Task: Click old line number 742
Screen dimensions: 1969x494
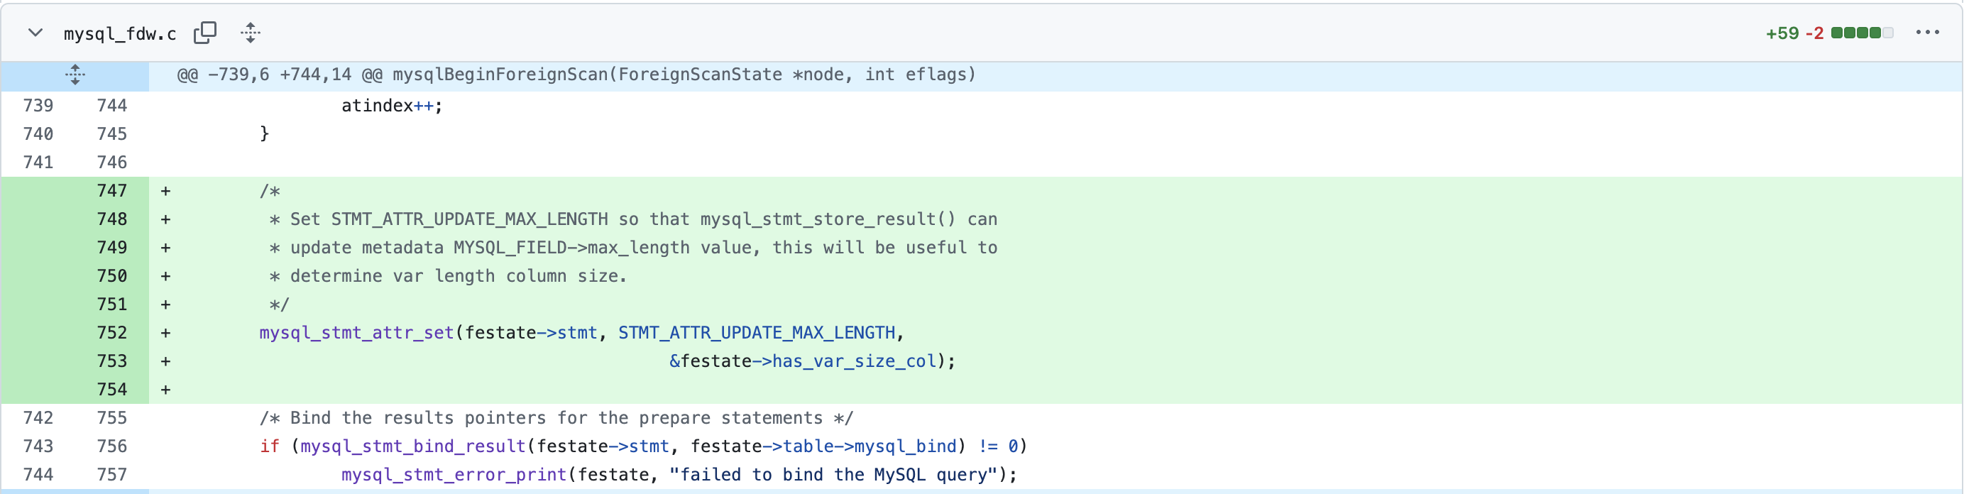Action: coord(38,417)
